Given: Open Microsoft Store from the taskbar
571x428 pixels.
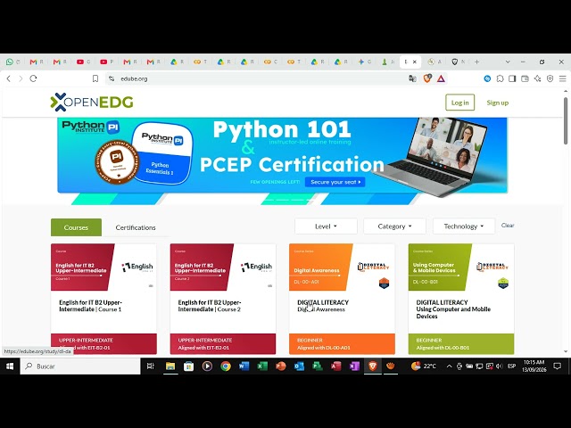Looking at the screenshot, I should coord(188,366).
